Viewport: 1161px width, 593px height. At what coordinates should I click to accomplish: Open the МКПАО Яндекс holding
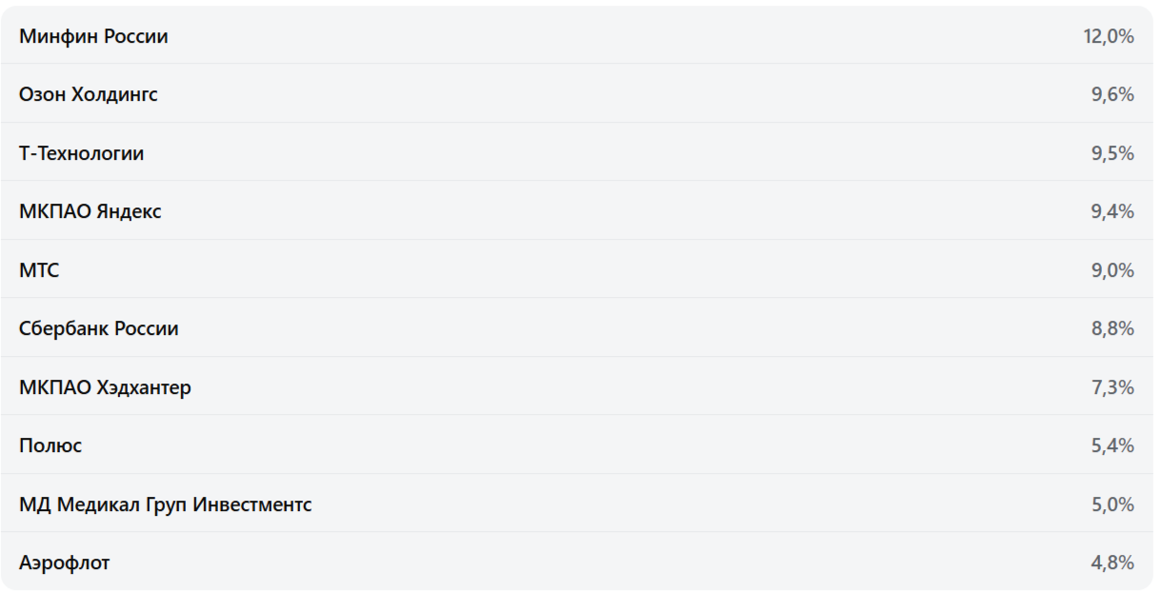click(90, 211)
